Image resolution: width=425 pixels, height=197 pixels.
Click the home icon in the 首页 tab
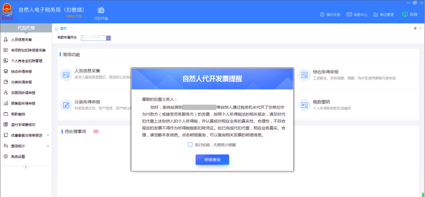click(57, 29)
